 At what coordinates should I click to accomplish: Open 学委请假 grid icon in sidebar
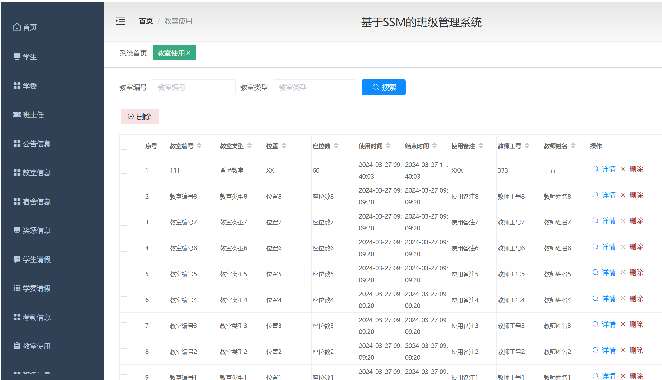tap(17, 288)
